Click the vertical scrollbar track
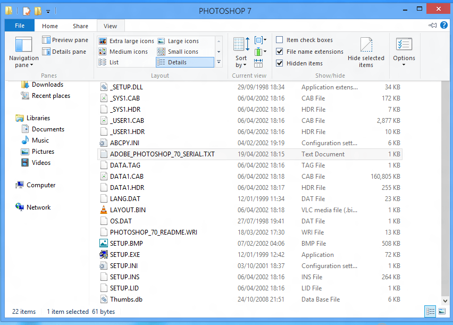 445,189
